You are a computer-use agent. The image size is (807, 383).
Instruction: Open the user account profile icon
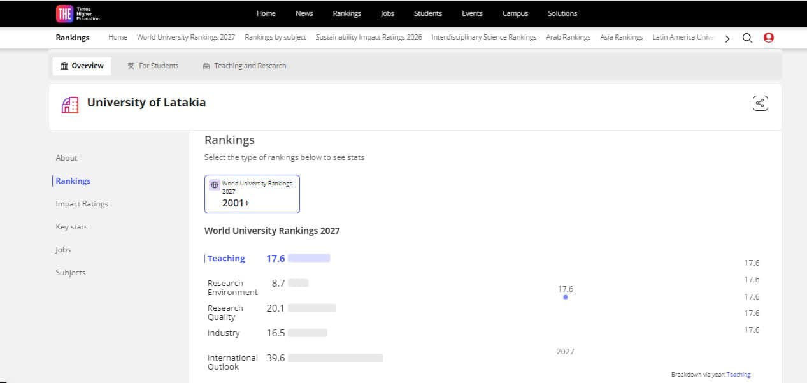[768, 38]
